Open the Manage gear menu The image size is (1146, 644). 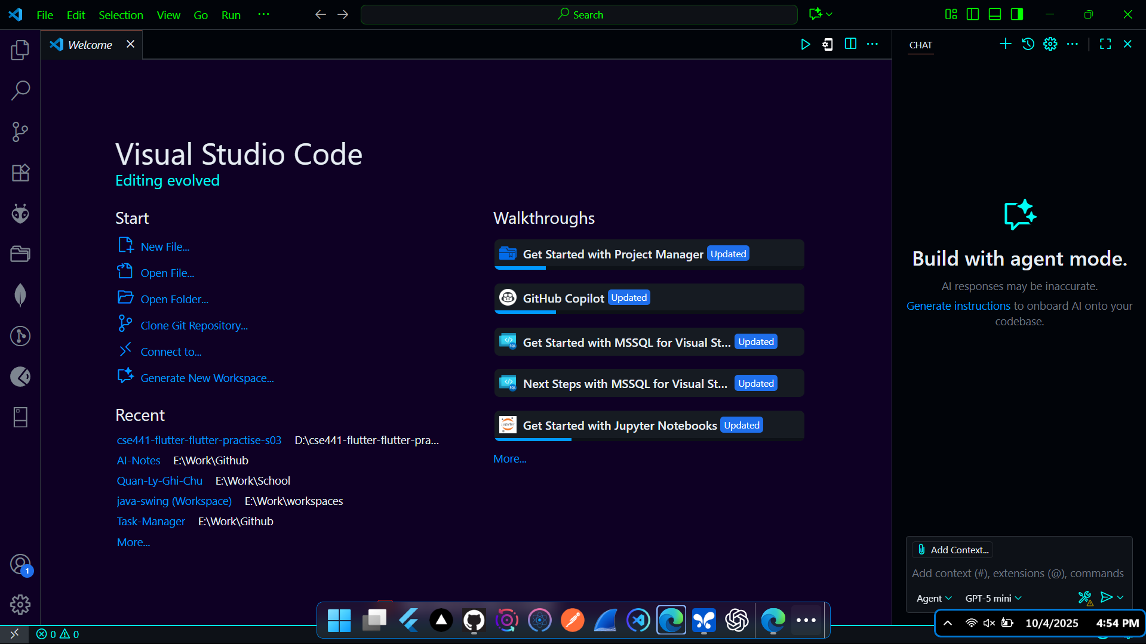coord(20,605)
